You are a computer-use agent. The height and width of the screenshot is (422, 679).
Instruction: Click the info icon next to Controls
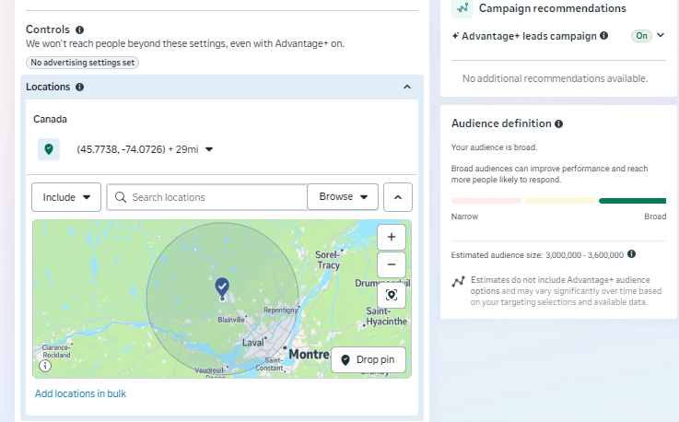pos(79,29)
